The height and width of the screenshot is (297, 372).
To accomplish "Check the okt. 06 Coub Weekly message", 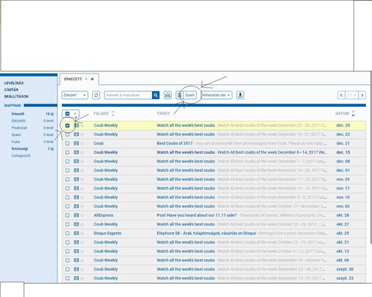I will [x=67, y=261].
